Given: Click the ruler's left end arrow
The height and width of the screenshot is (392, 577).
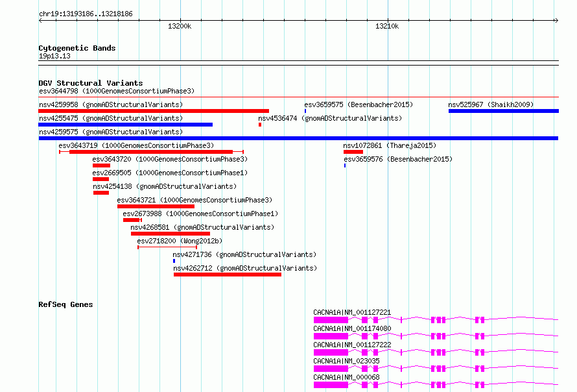Looking at the screenshot, I should (40, 20).
